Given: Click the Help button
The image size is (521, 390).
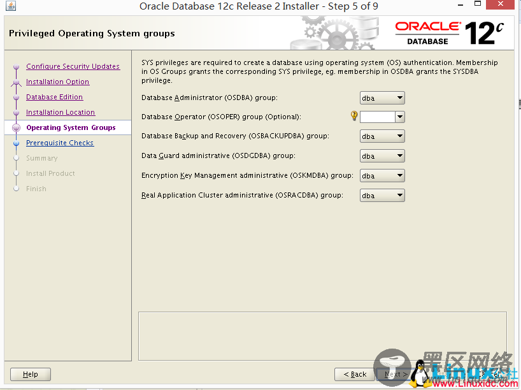Looking at the screenshot, I should coord(31,374).
